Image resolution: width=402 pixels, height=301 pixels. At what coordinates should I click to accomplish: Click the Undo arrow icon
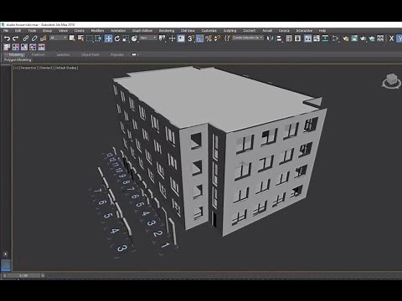click(7, 38)
